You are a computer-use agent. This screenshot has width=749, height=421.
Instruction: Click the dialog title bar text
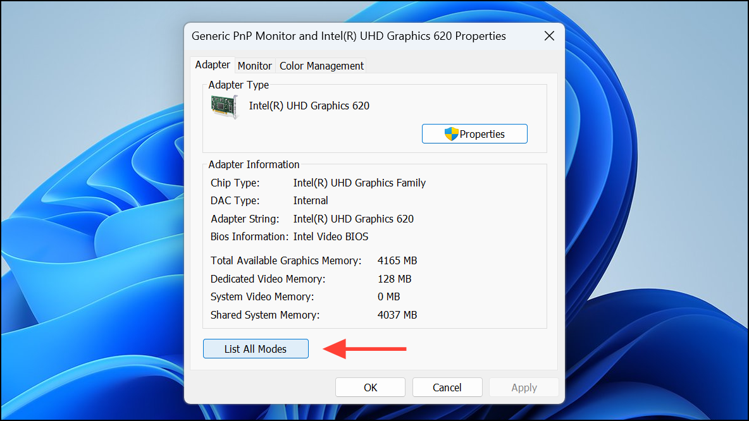348,36
